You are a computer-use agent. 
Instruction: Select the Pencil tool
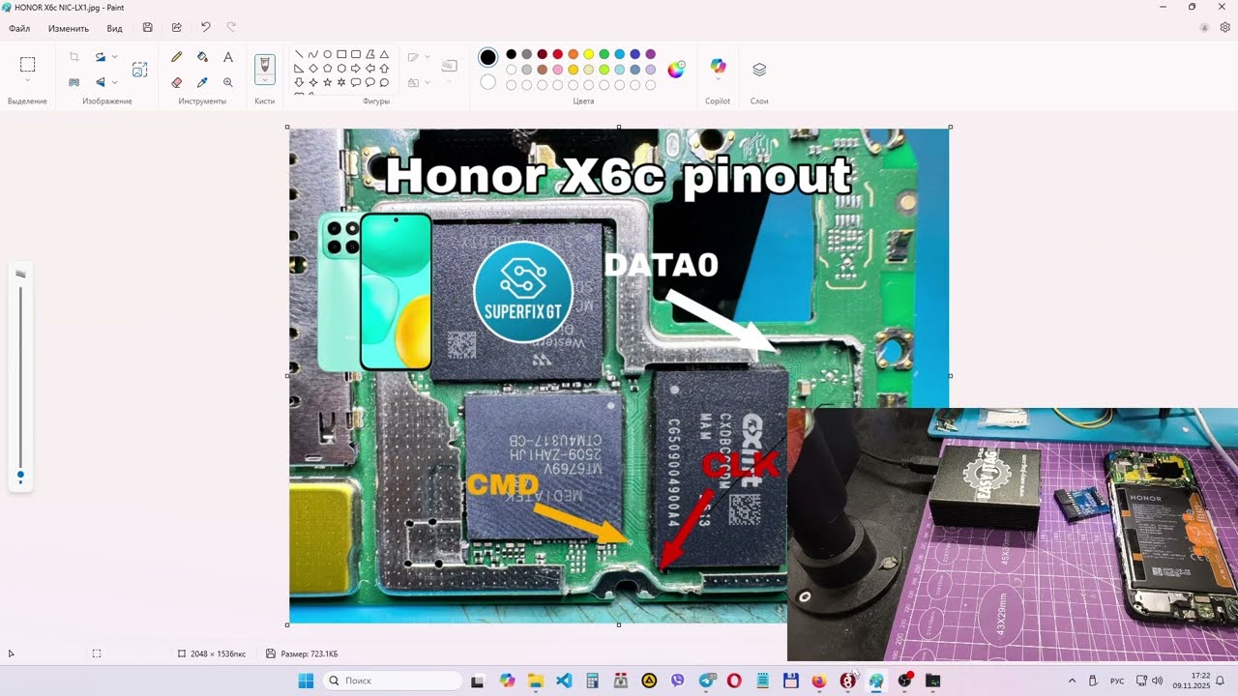point(177,57)
